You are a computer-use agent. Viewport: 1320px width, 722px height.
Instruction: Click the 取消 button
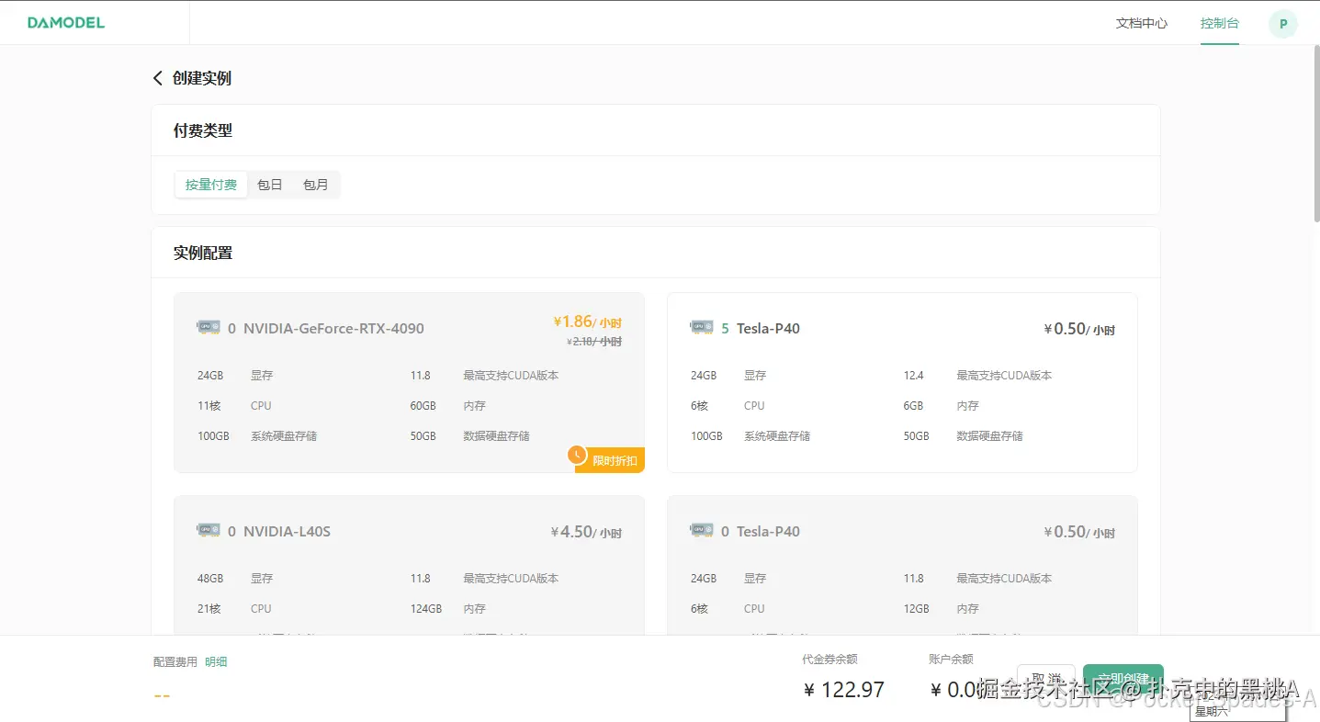click(x=1046, y=680)
